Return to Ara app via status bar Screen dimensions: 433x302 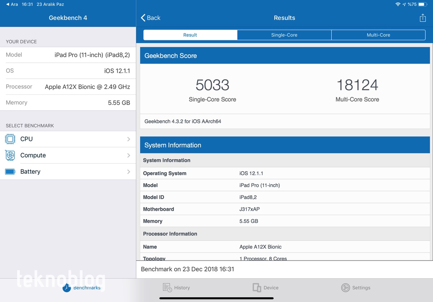tap(12, 4)
